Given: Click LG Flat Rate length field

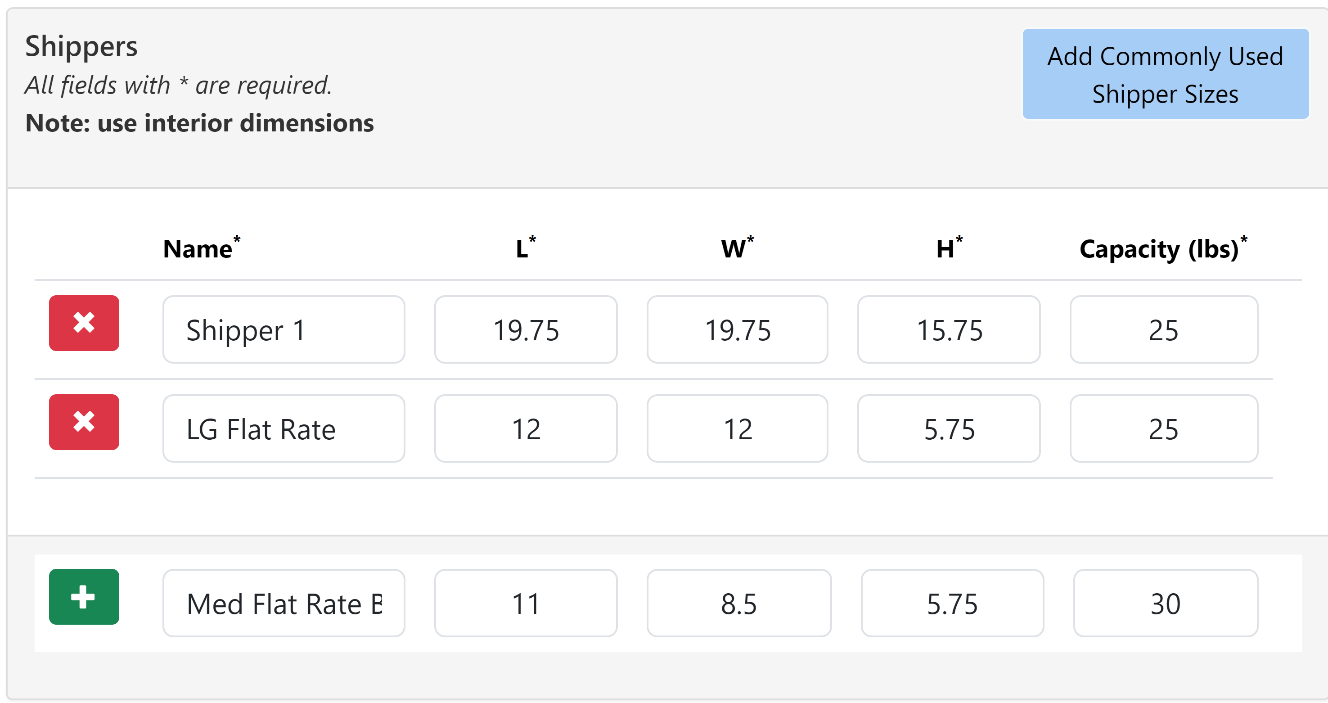Looking at the screenshot, I should pyautogui.click(x=526, y=429).
